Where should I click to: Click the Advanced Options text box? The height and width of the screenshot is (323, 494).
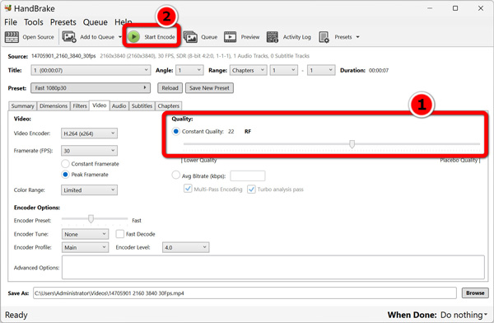(273, 268)
